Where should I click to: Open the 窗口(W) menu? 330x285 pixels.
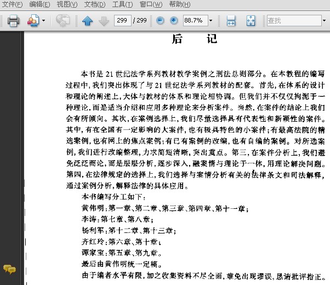[x=151, y=4]
